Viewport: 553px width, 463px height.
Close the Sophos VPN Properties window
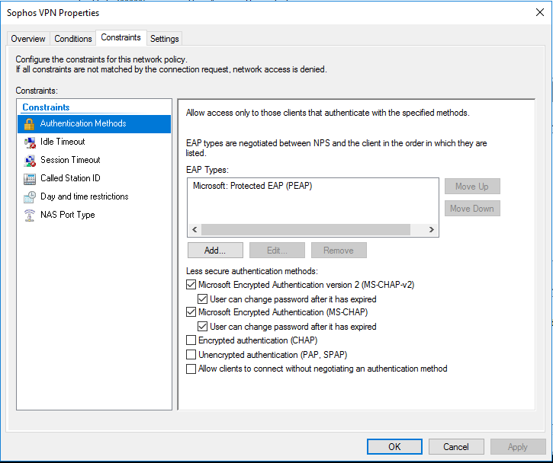(539, 13)
